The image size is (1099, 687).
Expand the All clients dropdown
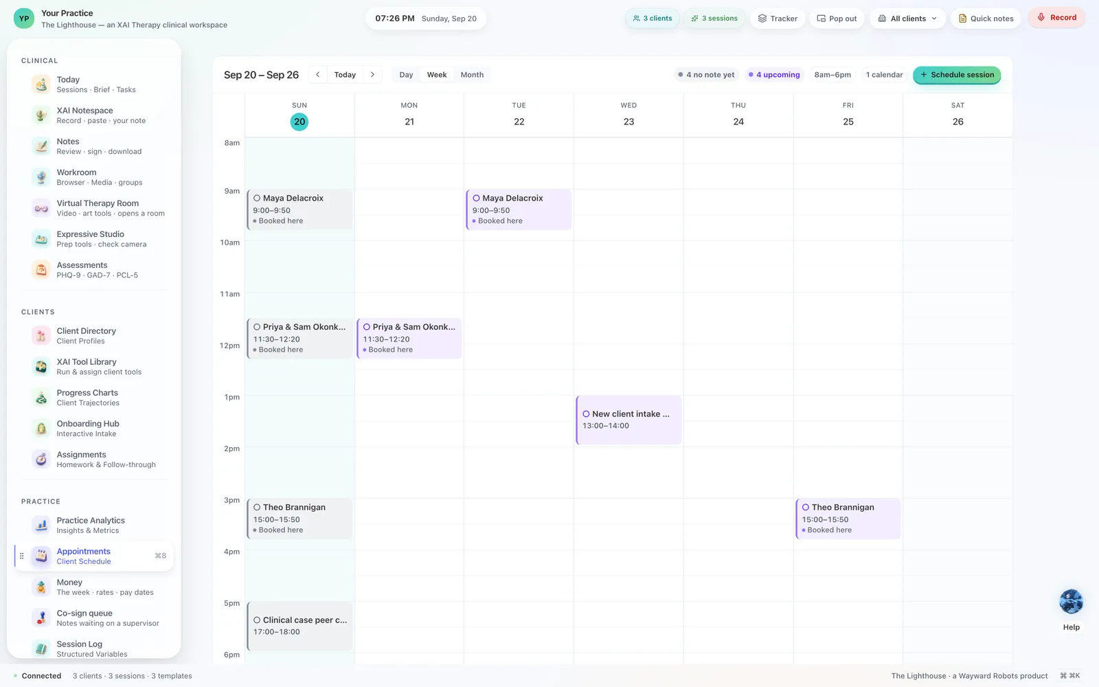(x=907, y=19)
